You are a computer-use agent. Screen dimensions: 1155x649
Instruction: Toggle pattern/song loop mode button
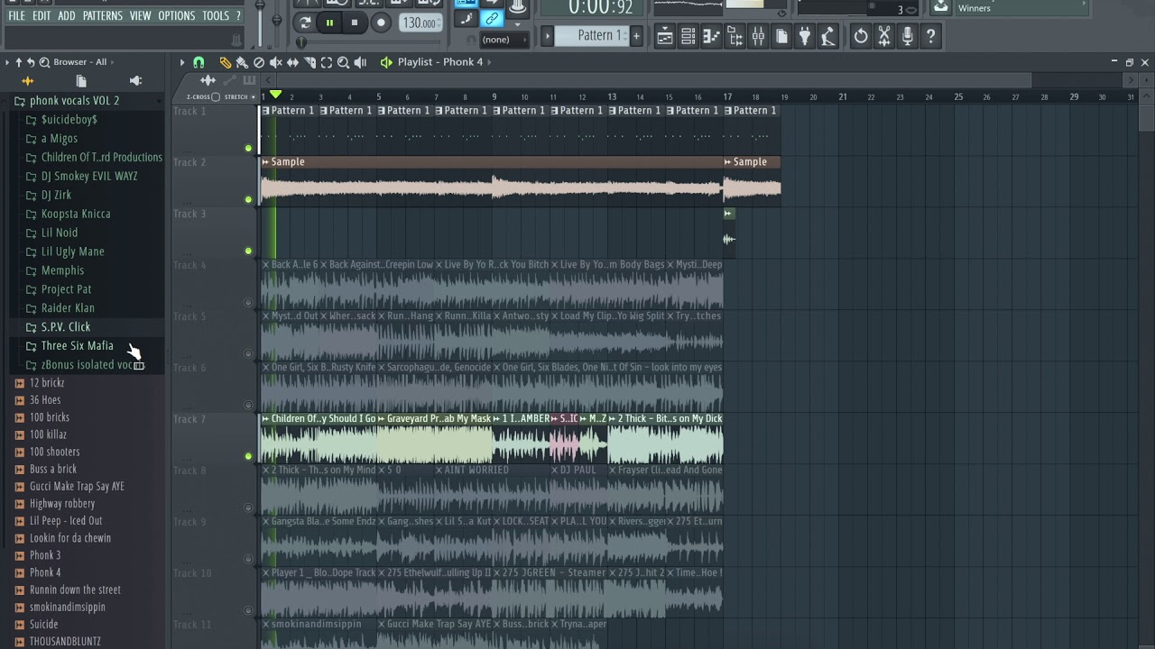point(304,23)
